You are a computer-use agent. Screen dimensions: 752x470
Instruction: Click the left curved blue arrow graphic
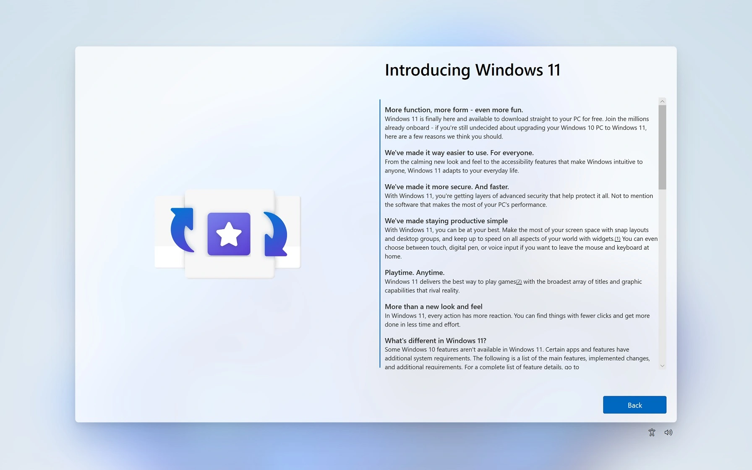[x=182, y=230]
